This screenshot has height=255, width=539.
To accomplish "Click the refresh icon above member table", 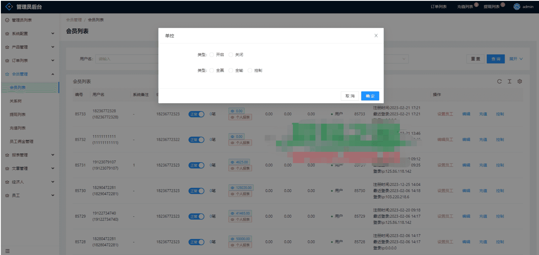I will [x=499, y=81].
